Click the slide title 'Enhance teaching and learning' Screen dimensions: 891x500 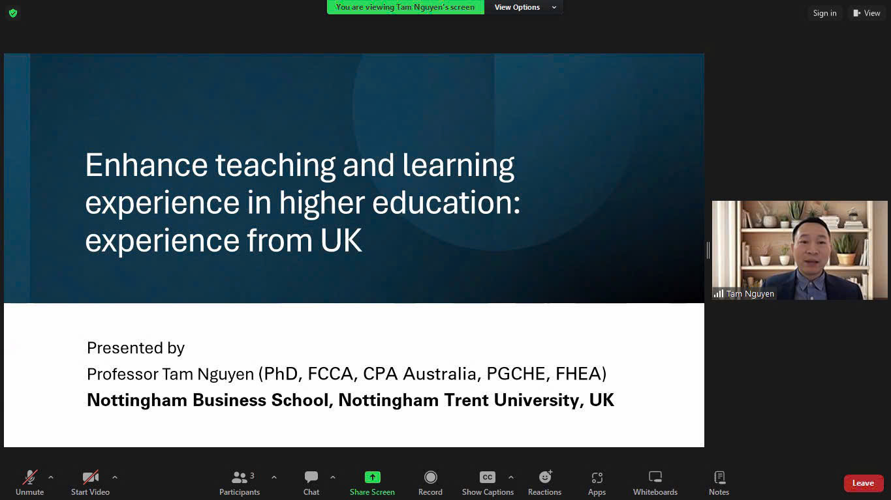[x=300, y=166]
